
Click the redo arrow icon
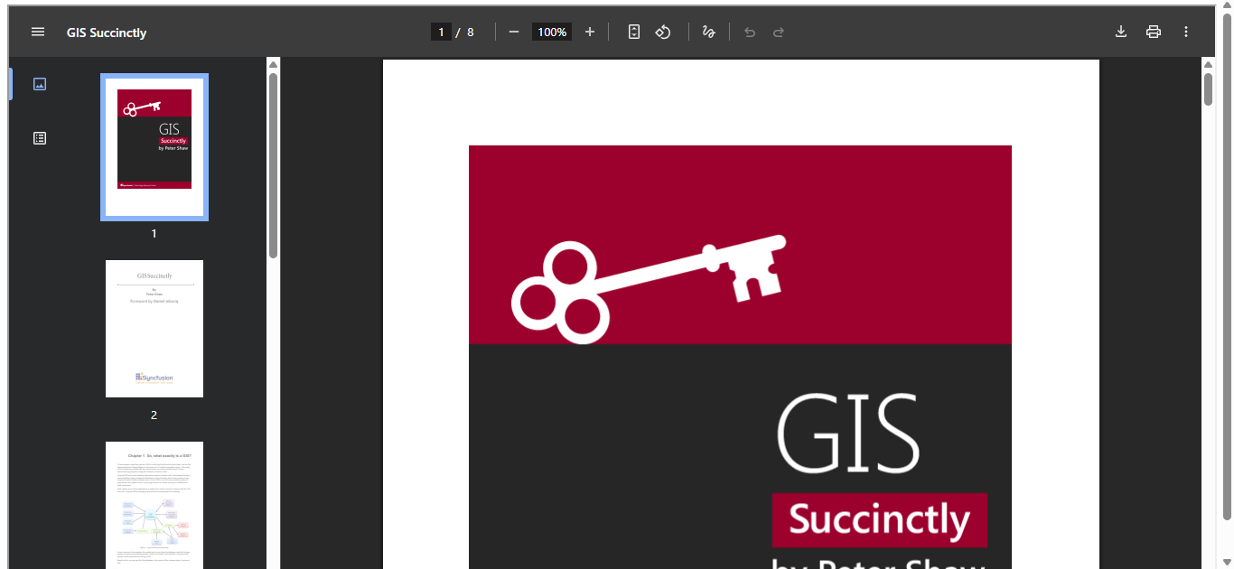779,32
